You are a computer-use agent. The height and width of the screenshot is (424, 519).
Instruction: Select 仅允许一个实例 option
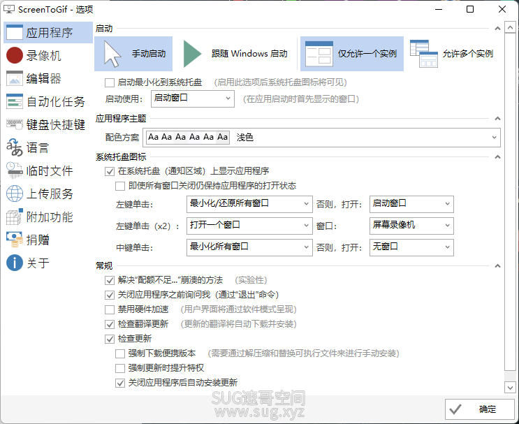[352, 54]
